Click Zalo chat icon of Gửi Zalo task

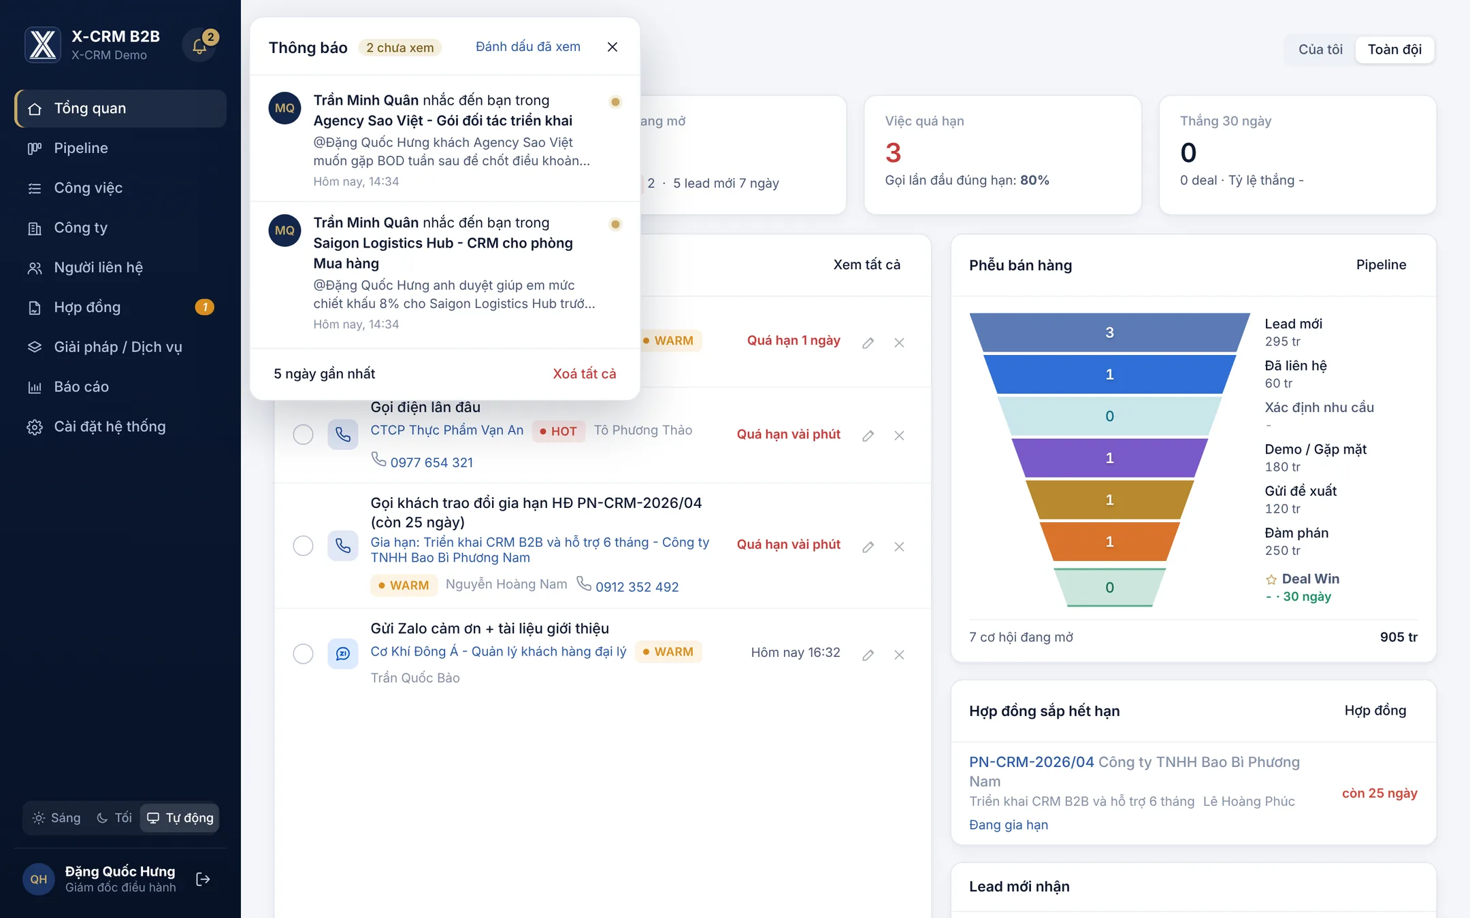(x=343, y=653)
